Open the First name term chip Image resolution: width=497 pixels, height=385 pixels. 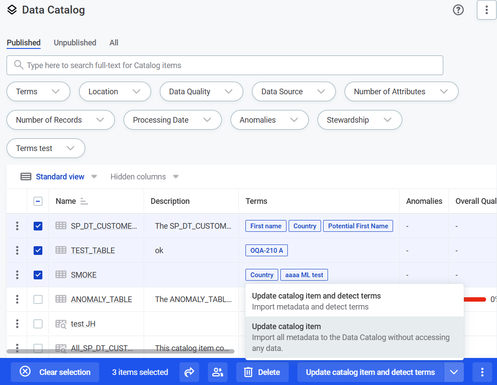pos(266,226)
